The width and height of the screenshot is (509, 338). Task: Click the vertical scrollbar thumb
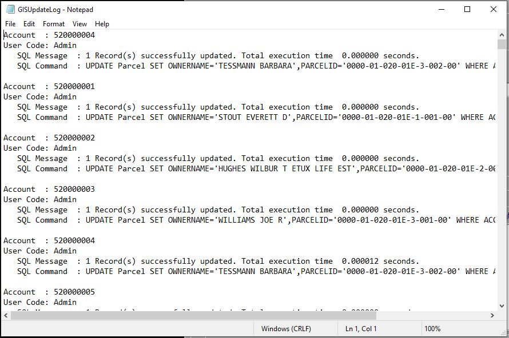point(502,45)
